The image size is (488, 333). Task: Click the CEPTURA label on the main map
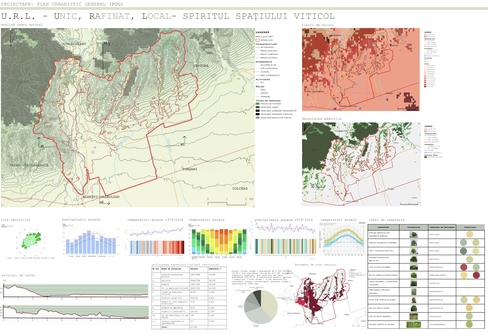click(x=201, y=66)
